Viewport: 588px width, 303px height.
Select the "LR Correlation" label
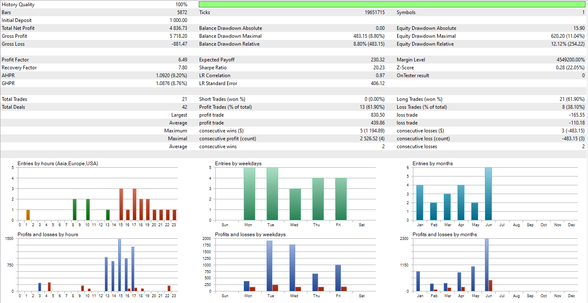point(215,76)
